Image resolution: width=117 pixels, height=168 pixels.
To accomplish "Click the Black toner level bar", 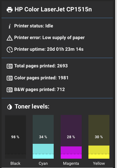I will pyautogui.click(x=15, y=137).
